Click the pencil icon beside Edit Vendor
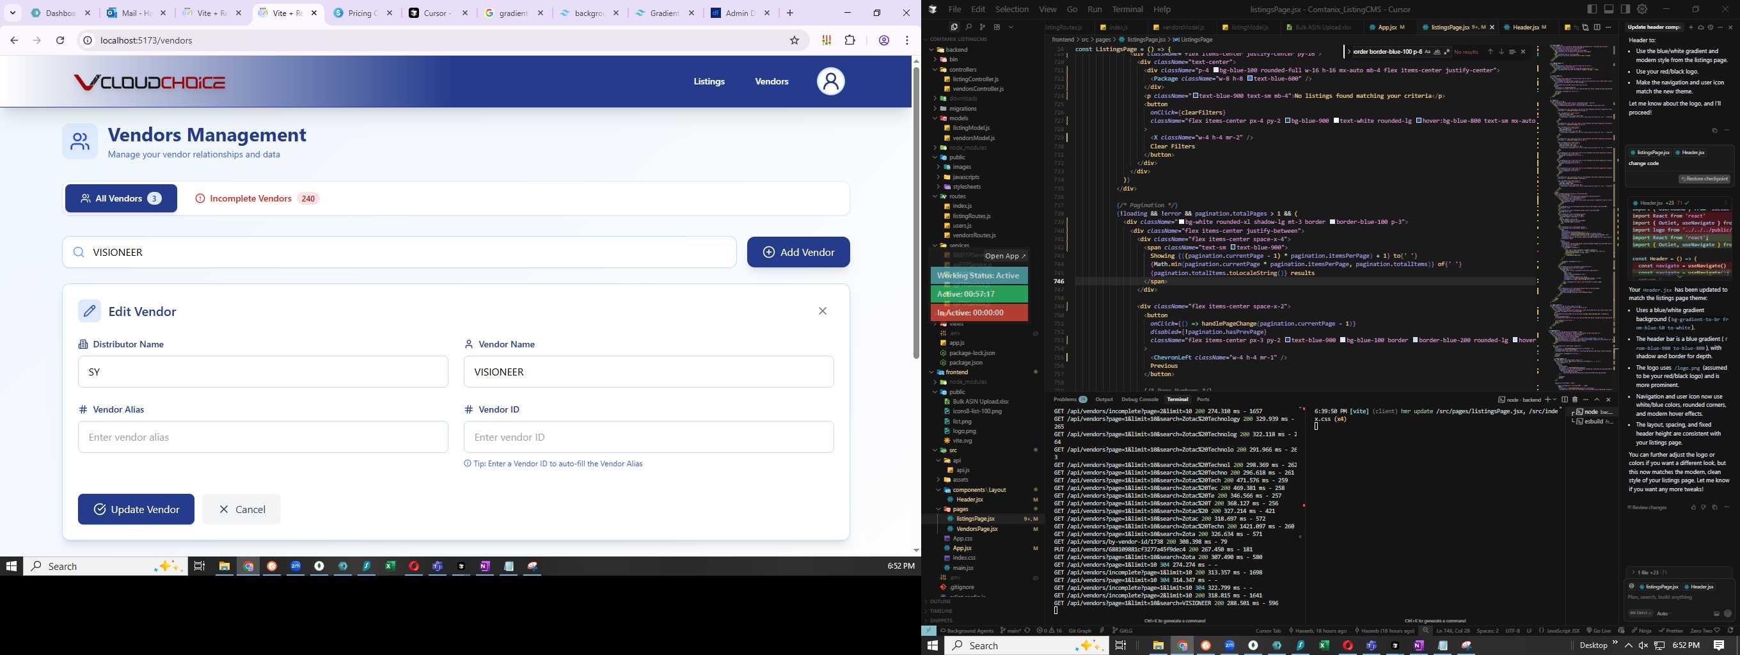 [90, 311]
